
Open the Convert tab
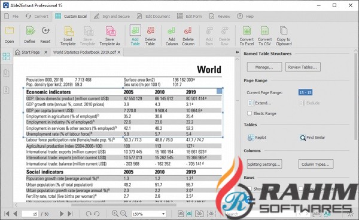37,16
